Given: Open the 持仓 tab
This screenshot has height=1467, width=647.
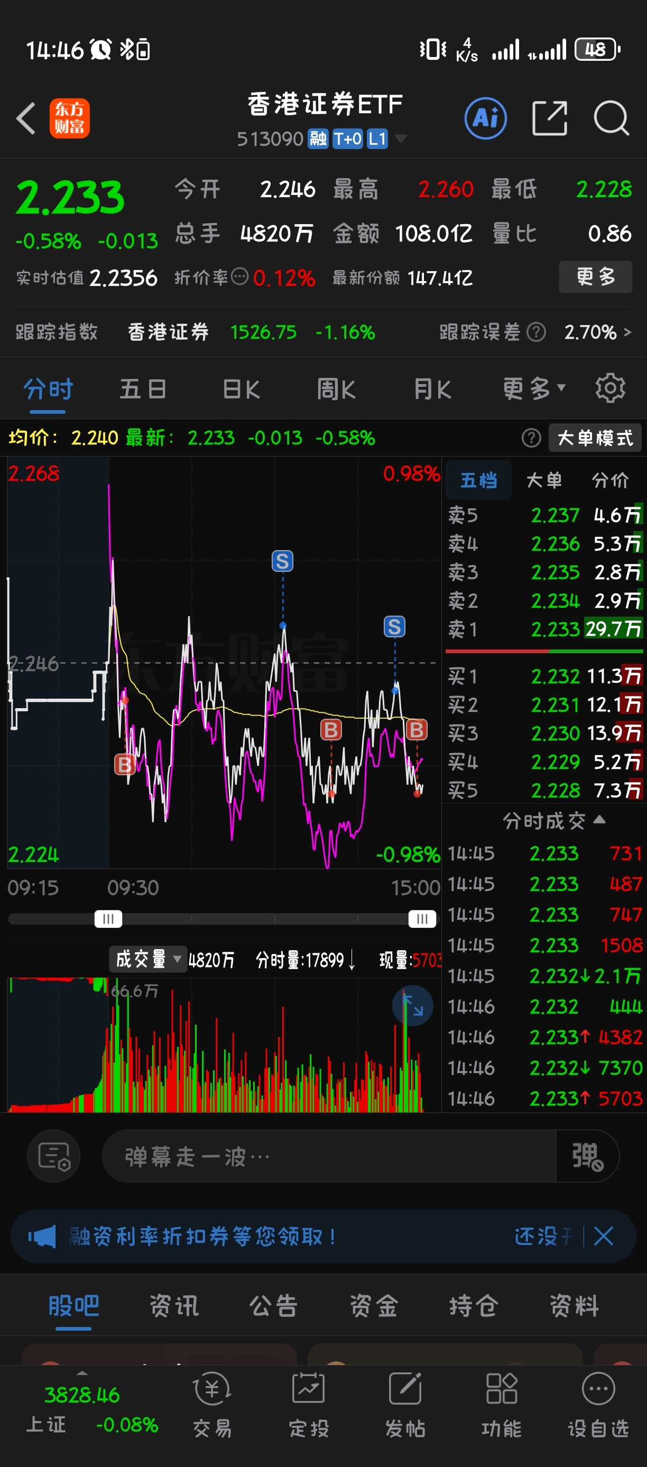Looking at the screenshot, I should [x=474, y=1305].
